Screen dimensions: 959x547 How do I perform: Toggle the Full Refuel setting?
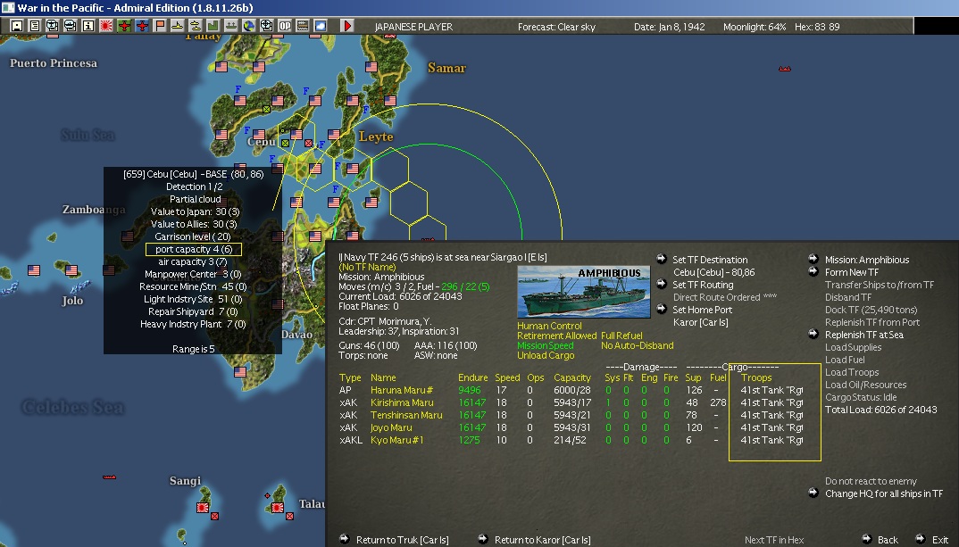coord(621,336)
